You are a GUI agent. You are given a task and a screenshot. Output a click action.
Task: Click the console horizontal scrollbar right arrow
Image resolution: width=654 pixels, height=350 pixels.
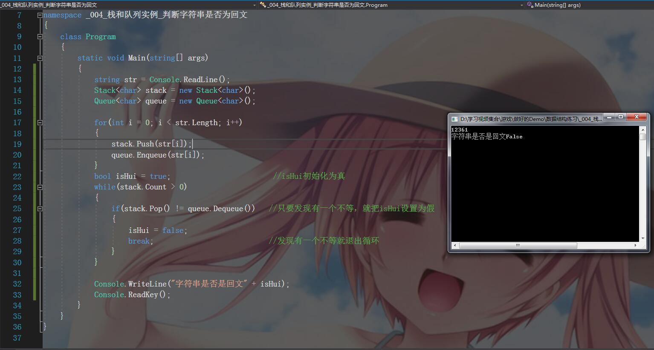point(636,245)
